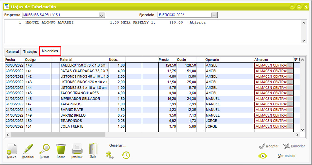Click operario cell JORGE in TIRAFONDOS row
The width and height of the screenshot is (312, 165).
pos(230,121)
